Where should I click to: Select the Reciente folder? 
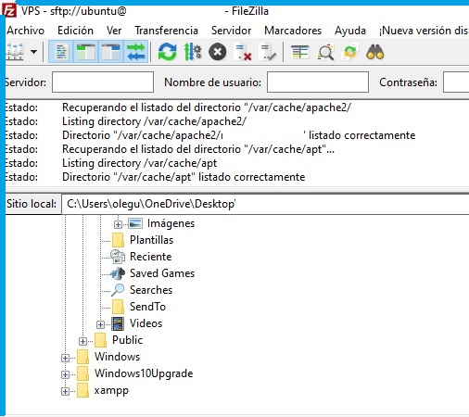click(x=150, y=257)
